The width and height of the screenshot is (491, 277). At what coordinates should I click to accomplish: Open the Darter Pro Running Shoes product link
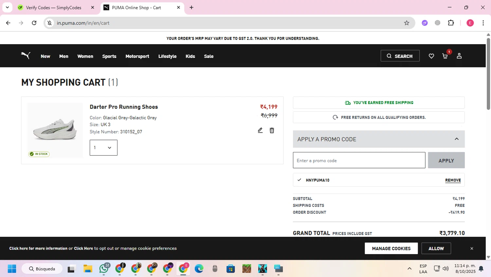[x=124, y=107]
